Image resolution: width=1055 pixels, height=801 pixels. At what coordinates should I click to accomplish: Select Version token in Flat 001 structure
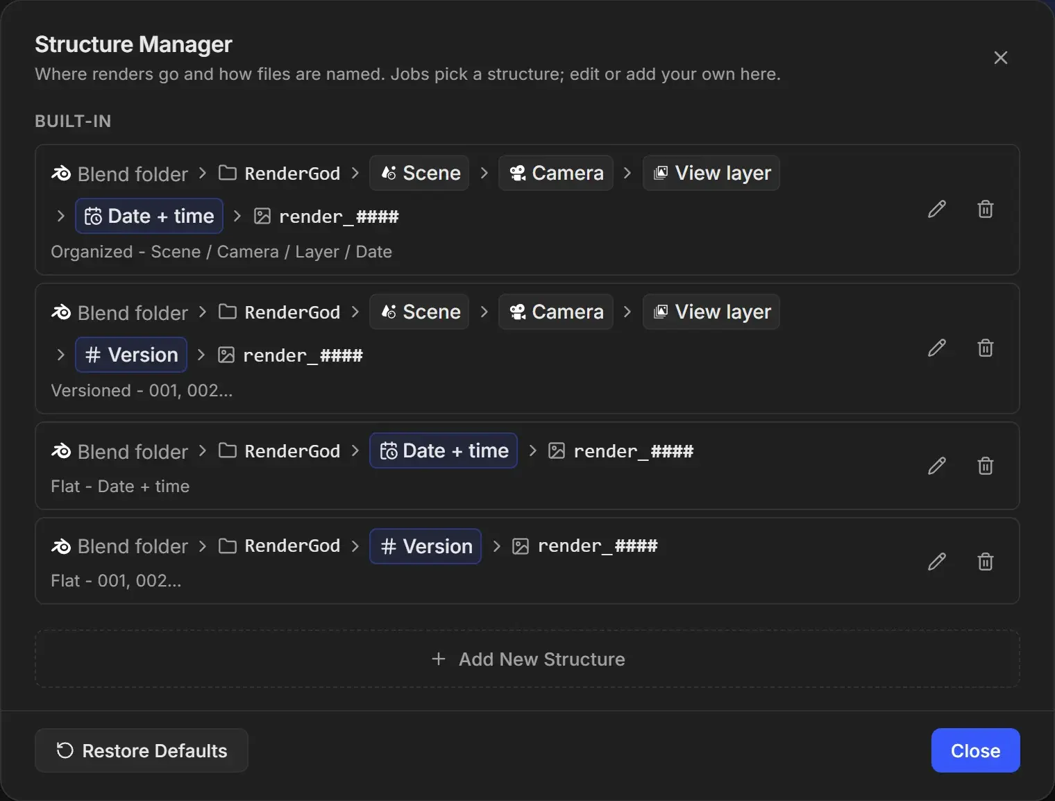point(425,546)
